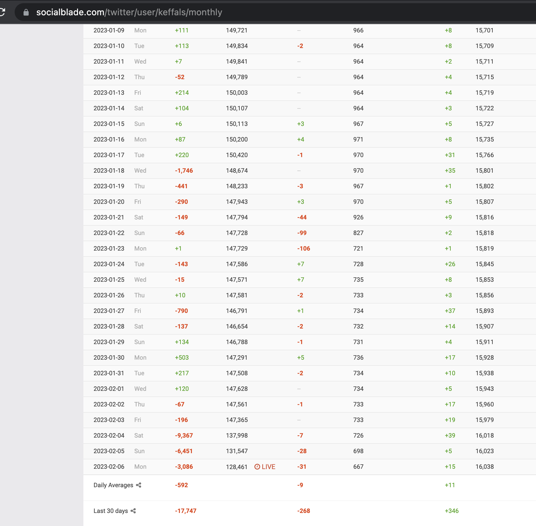Select follower change +134
Viewport: 536px width, 526px height.
pos(182,342)
